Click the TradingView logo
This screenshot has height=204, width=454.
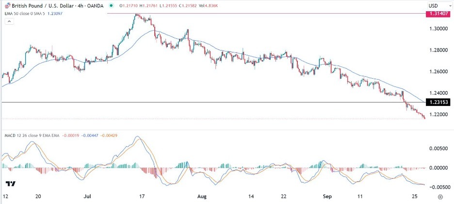(10, 184)
